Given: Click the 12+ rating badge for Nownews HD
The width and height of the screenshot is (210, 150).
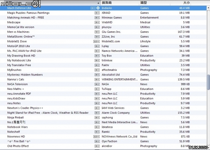Looking at the screenshot, I should [x=96, y=137].
